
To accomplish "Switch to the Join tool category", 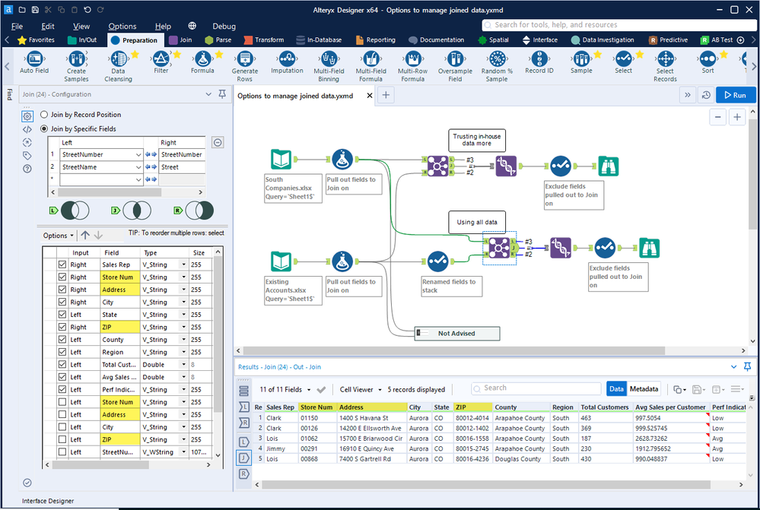I will pos(180,40).
